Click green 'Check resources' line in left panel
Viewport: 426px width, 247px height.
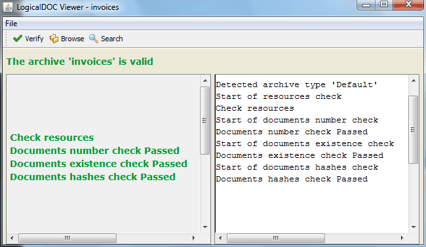(x=52, y=138)
